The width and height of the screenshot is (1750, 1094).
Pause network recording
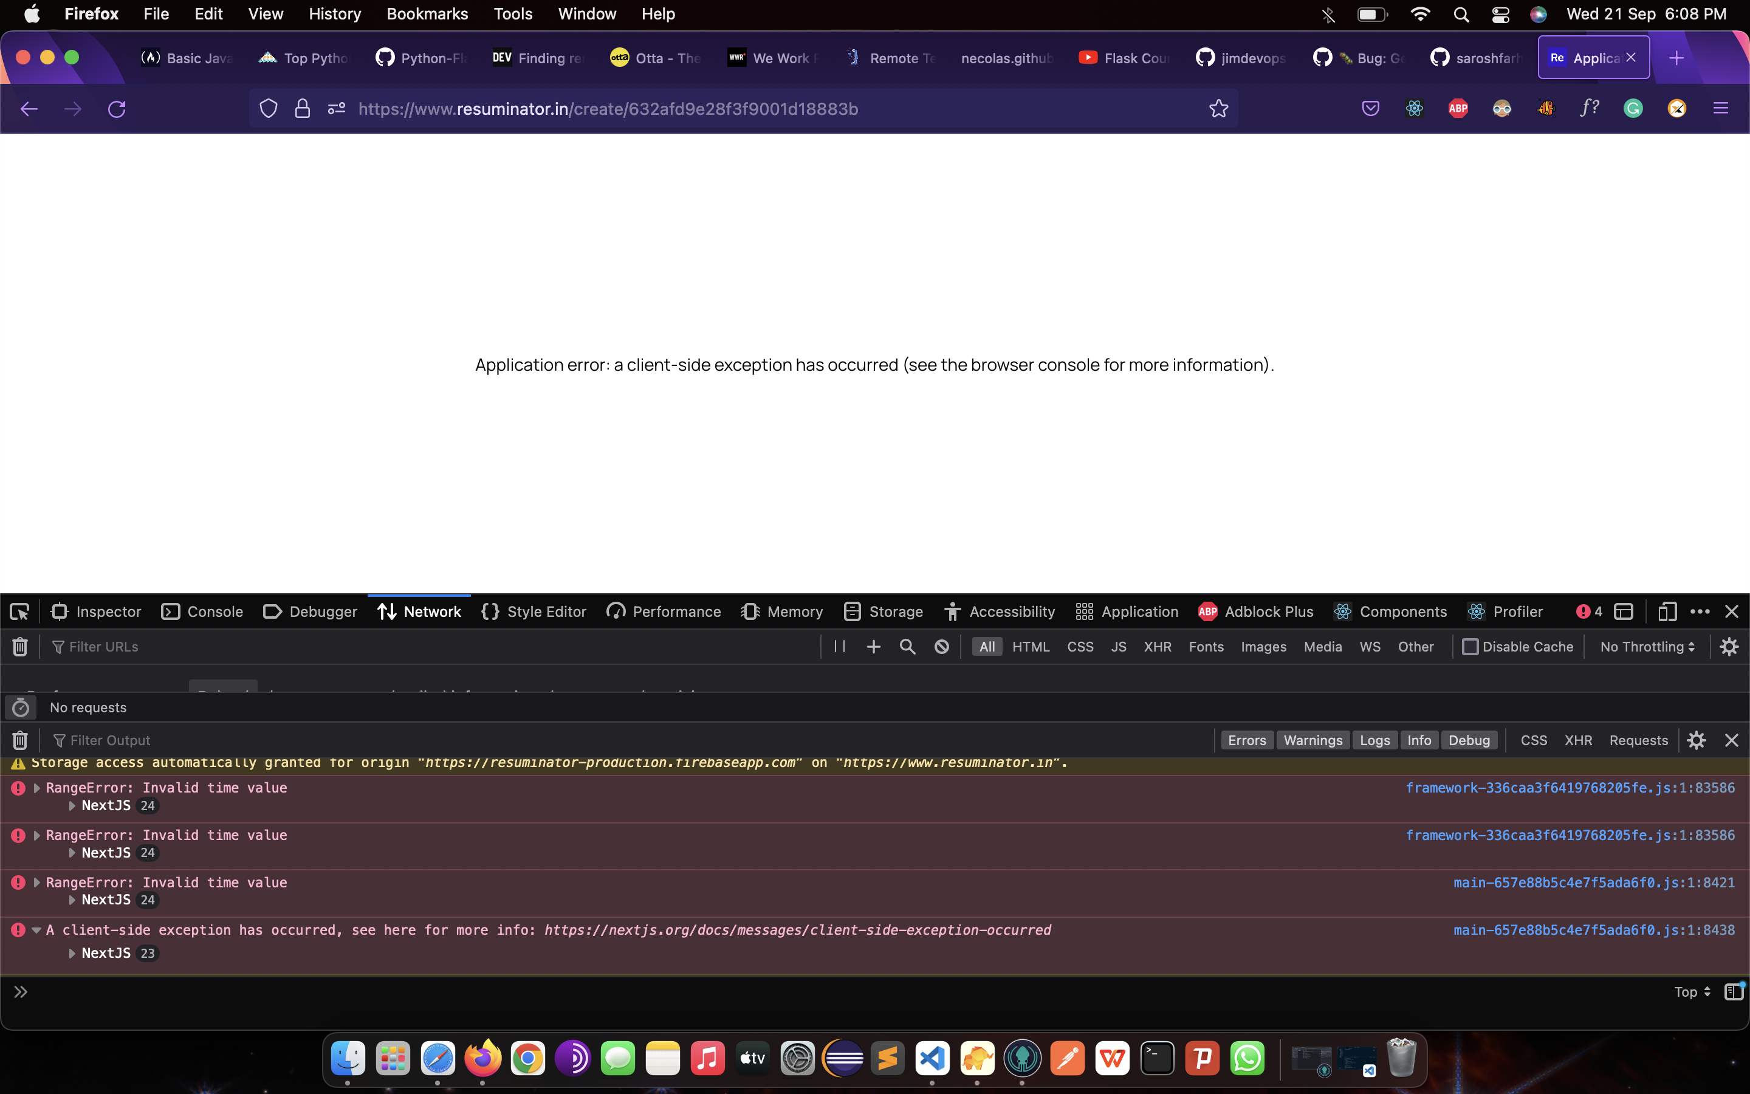point(840,647)
